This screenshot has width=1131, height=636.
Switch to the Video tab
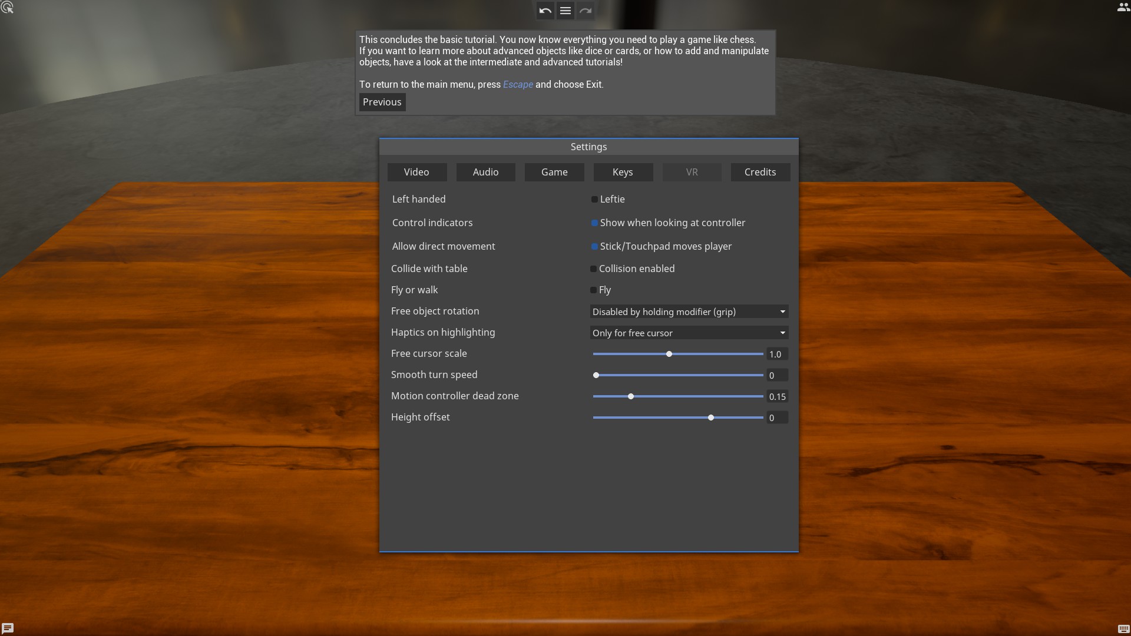point(416,172)
